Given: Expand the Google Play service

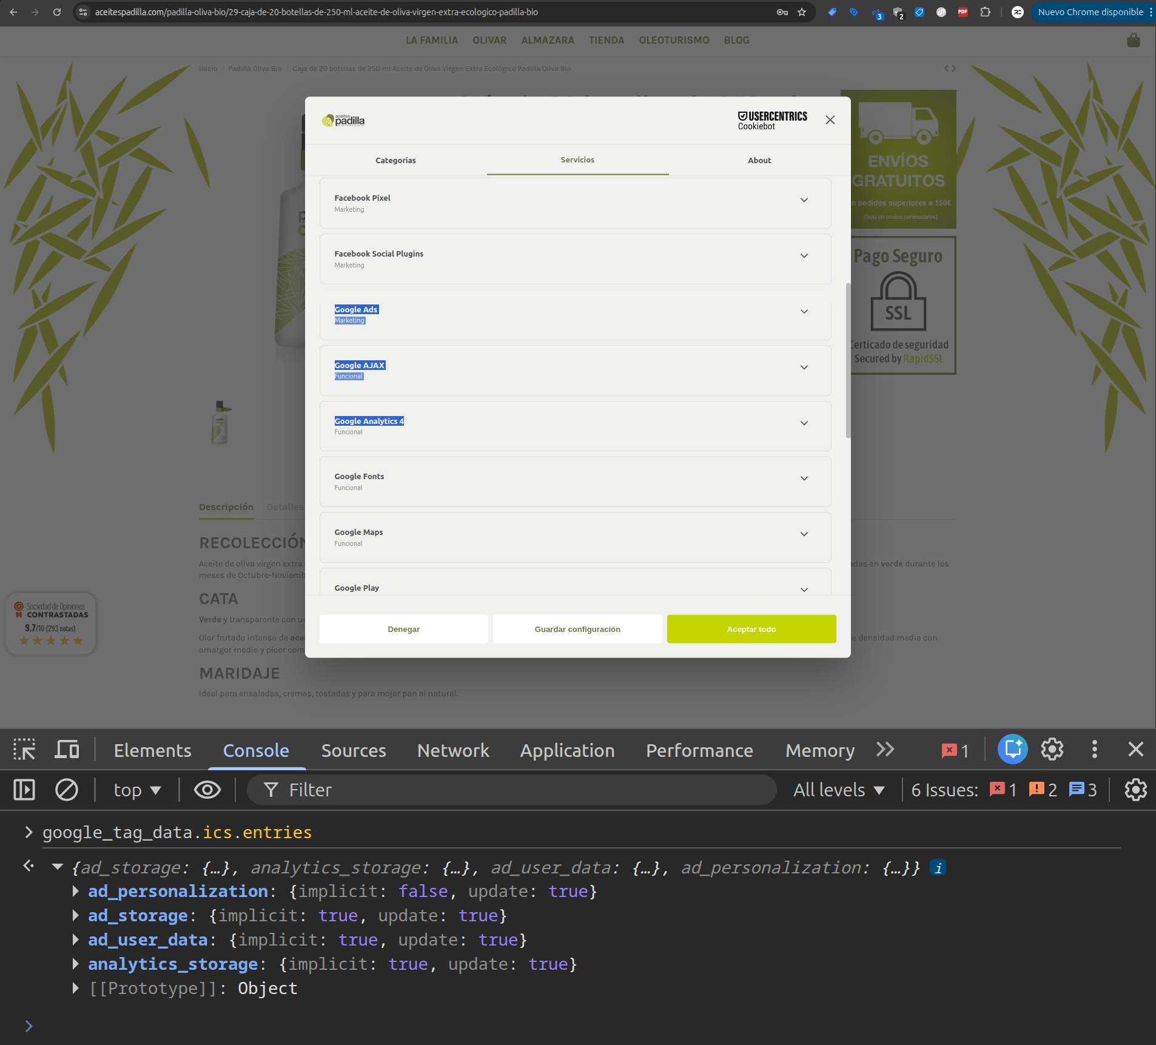Looking at the screenshot, I should point(804,590).
